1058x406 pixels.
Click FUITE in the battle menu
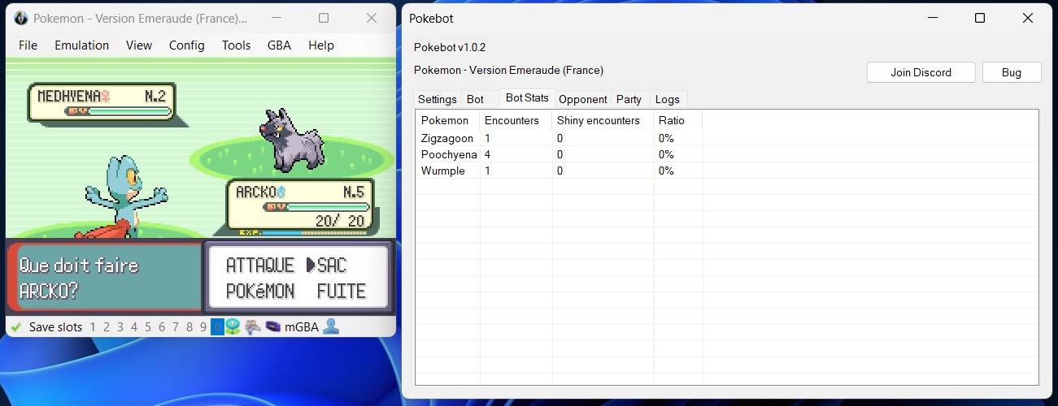pyautogui.click(x=342, y=291)
